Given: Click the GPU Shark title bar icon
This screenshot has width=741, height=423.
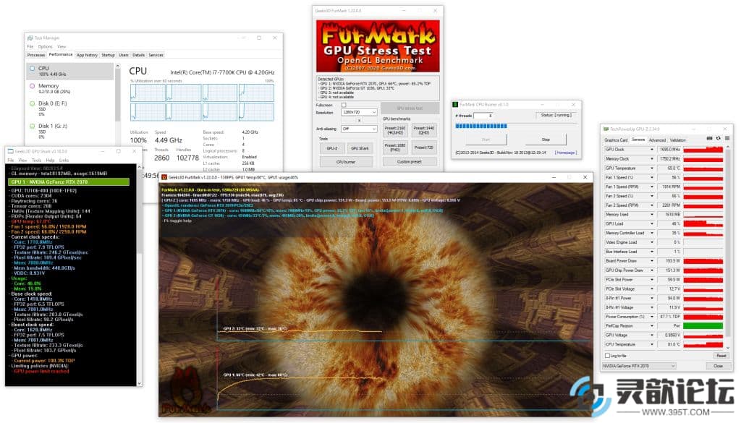Looking at the screenshot, I should point(10,152).
